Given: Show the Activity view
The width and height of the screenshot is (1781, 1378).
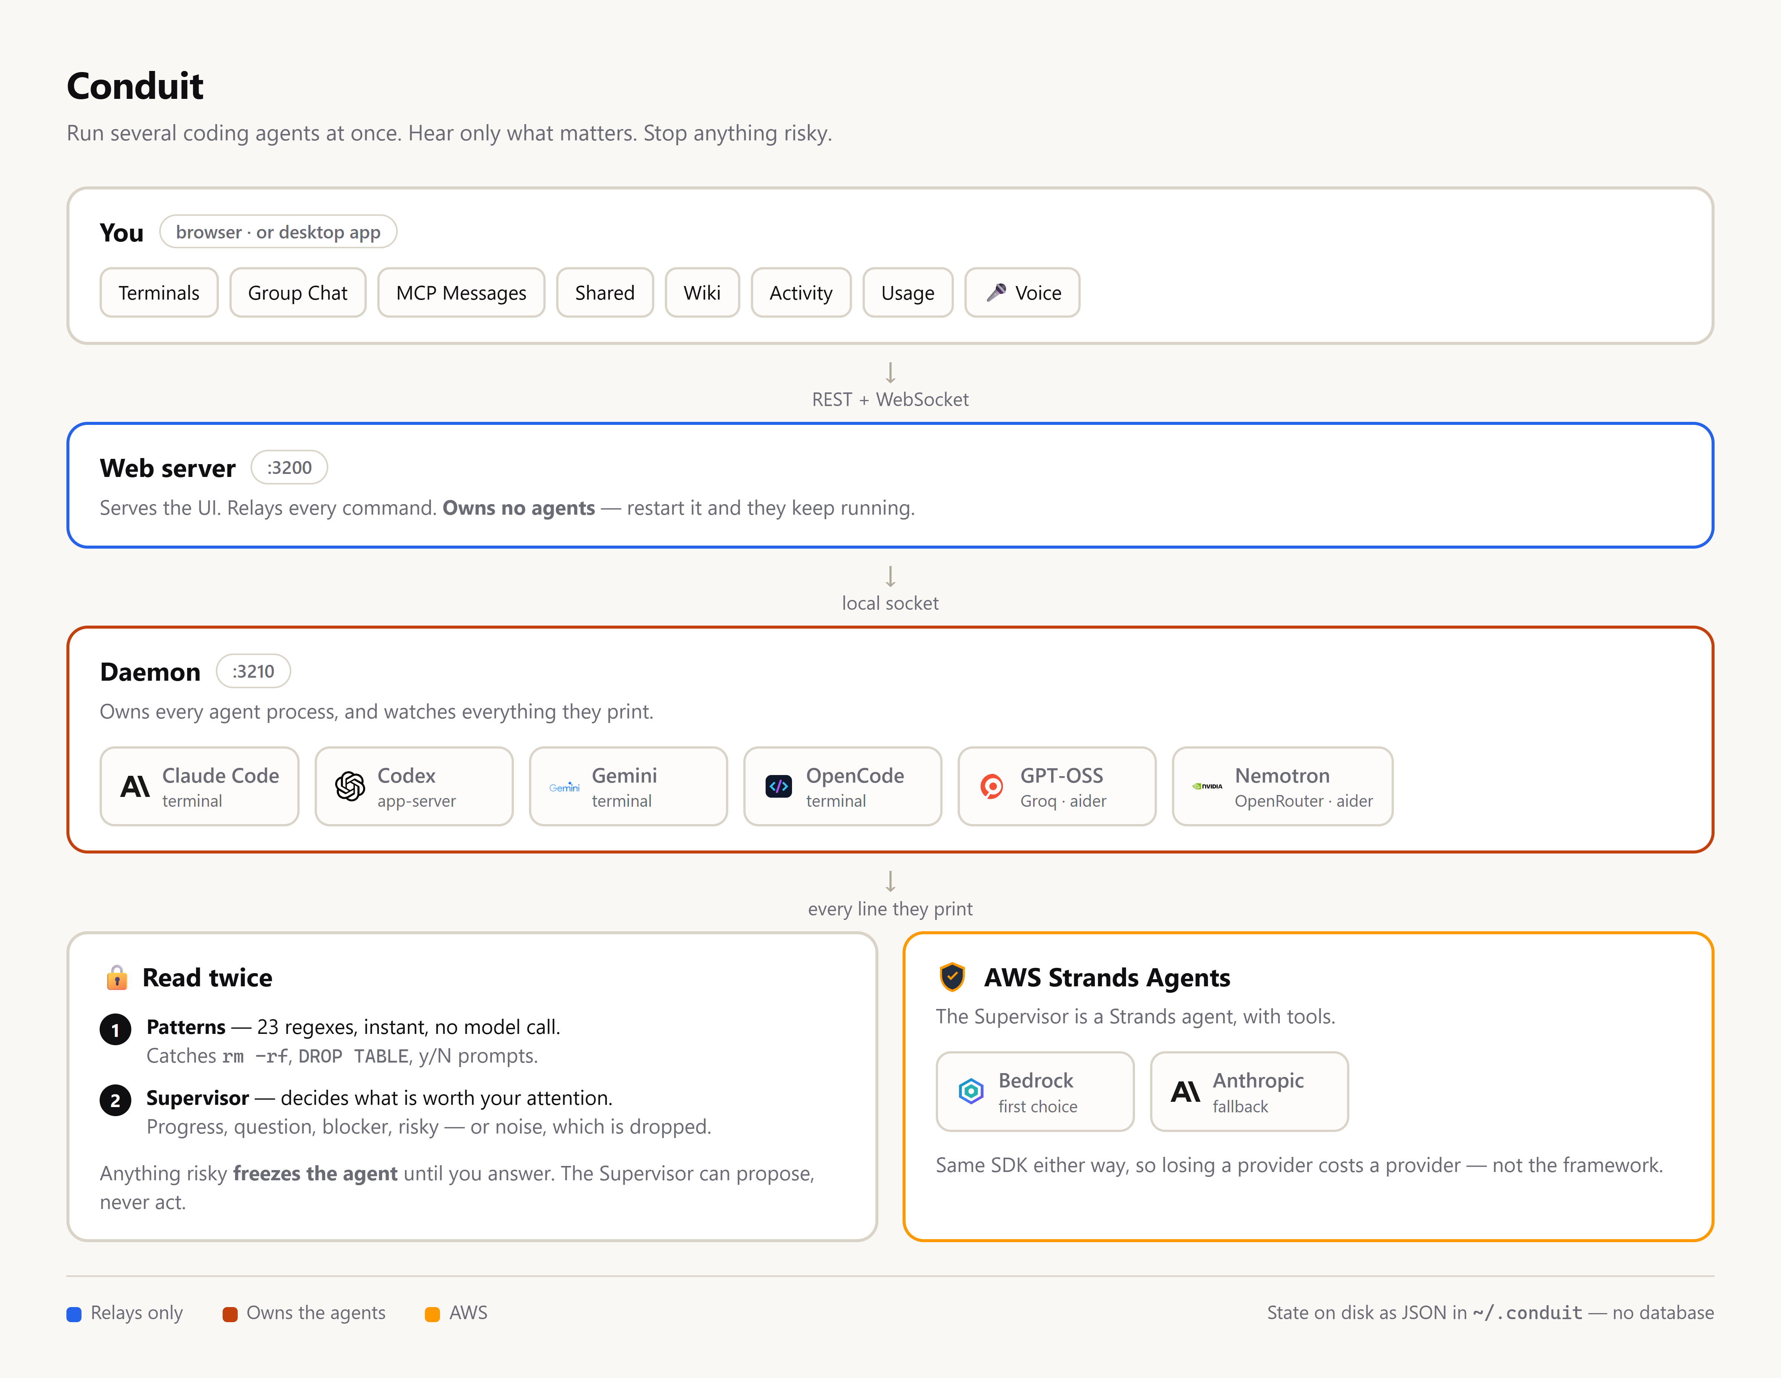Looking at the screenshot, I should click(x=801, y=293).
